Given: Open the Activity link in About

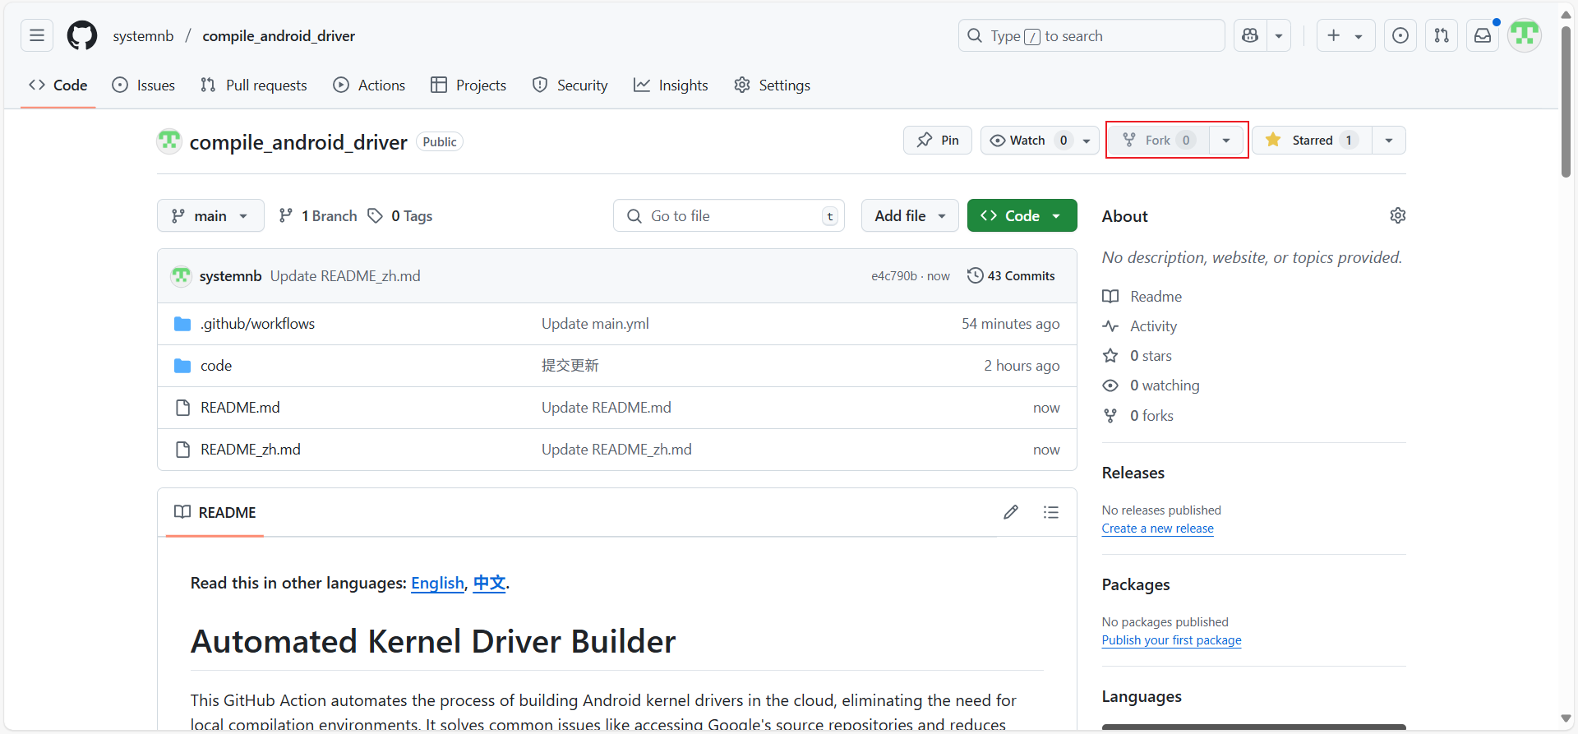Looking at the screenshot, I should point(1140,326).
